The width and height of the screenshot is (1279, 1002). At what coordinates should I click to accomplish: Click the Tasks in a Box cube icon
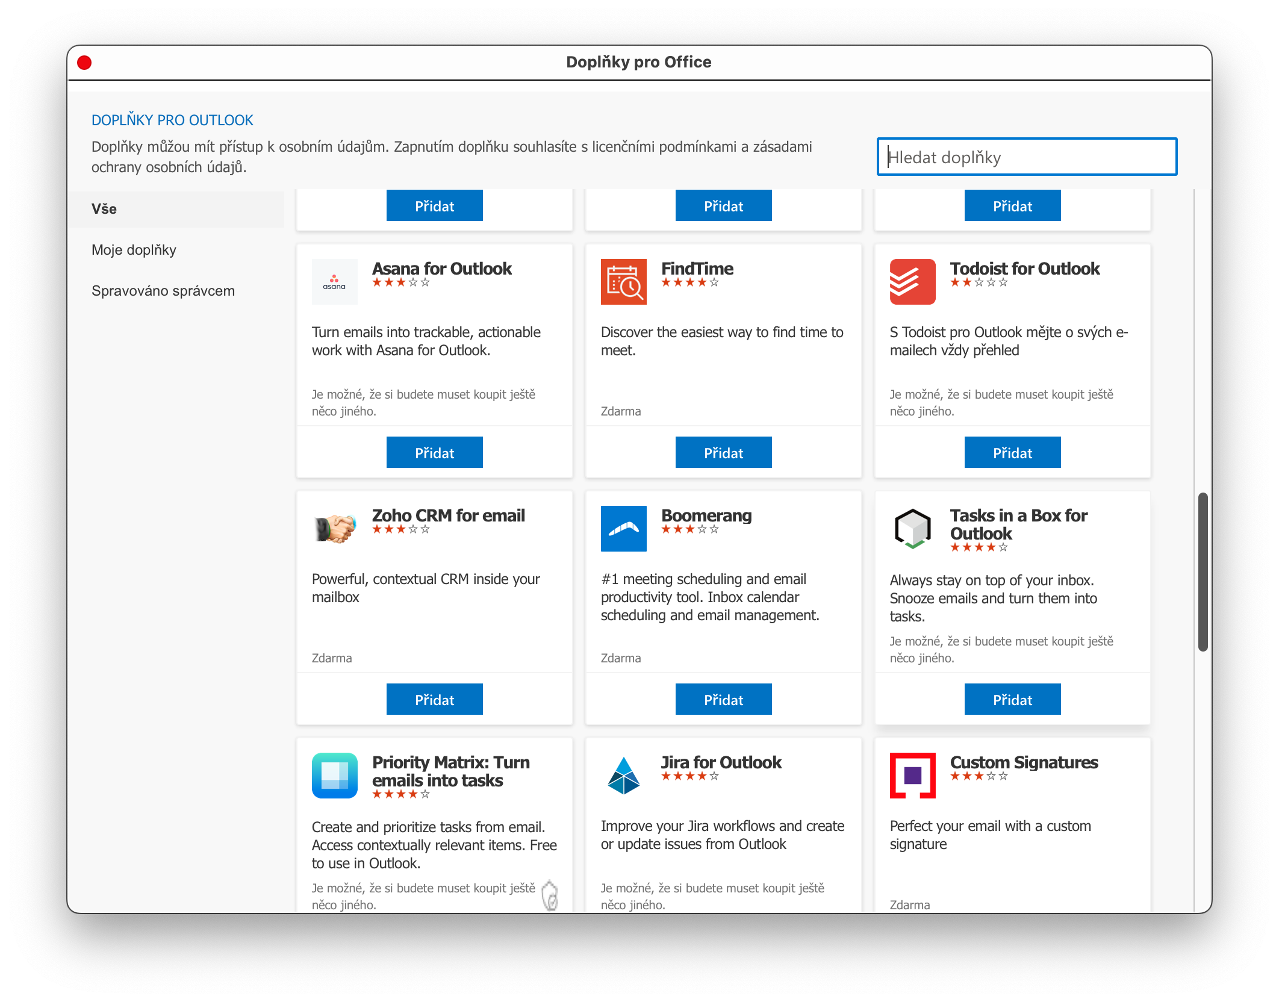tap(912, 529)
